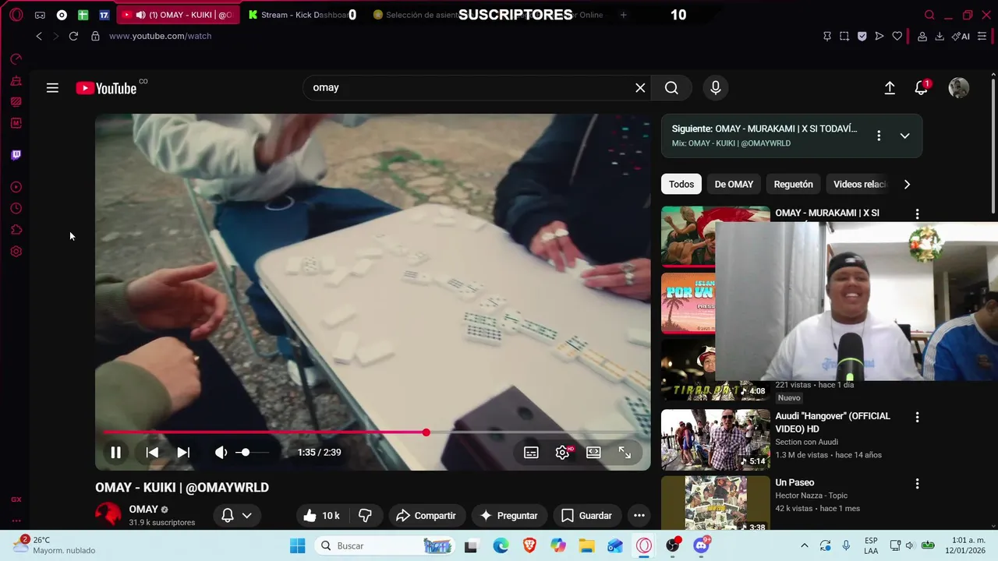Open the Opera sidebar settings gear
998x561 pixels.
16,252
